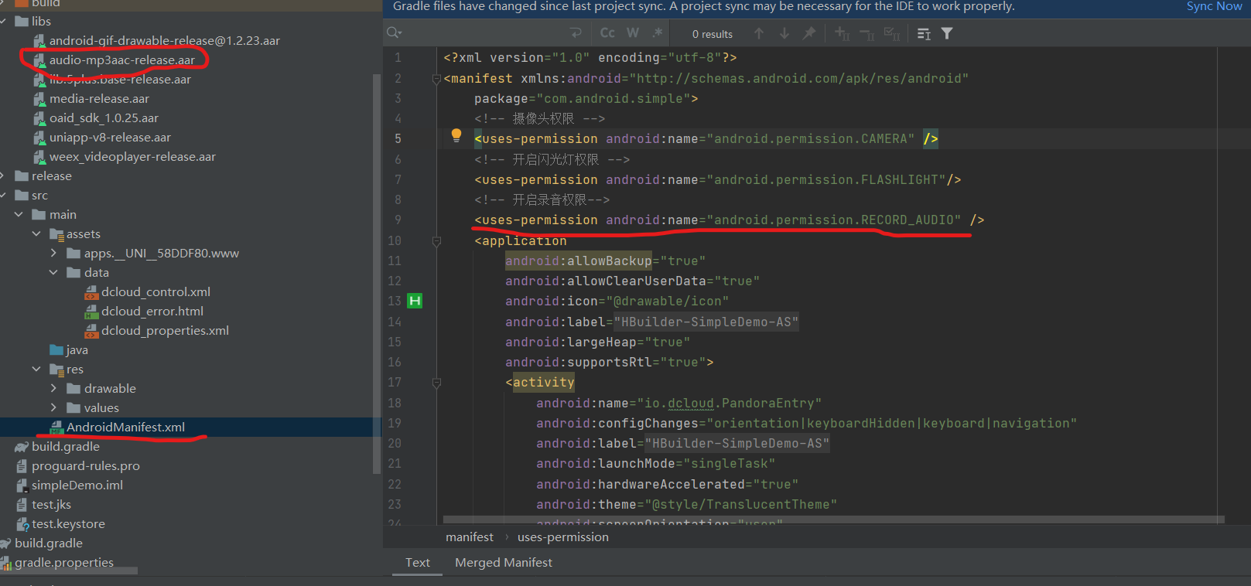1251x586 pixels.
Task: Go to previous occurrence arrow
Action: 759,33
